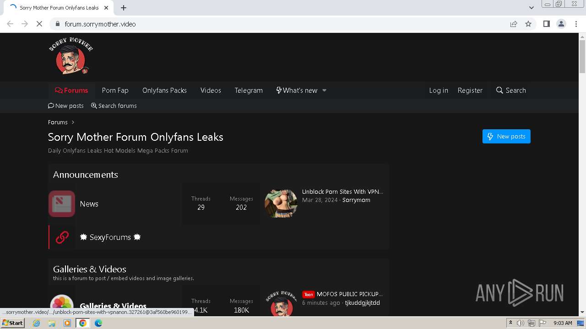586x329 pixels.
Task: Open the News forum title
Action: (89, 204)
